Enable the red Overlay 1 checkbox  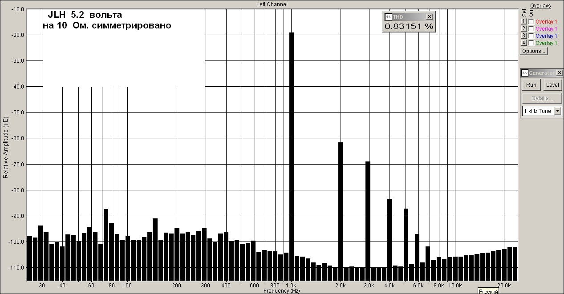click(x=531, y=22)
